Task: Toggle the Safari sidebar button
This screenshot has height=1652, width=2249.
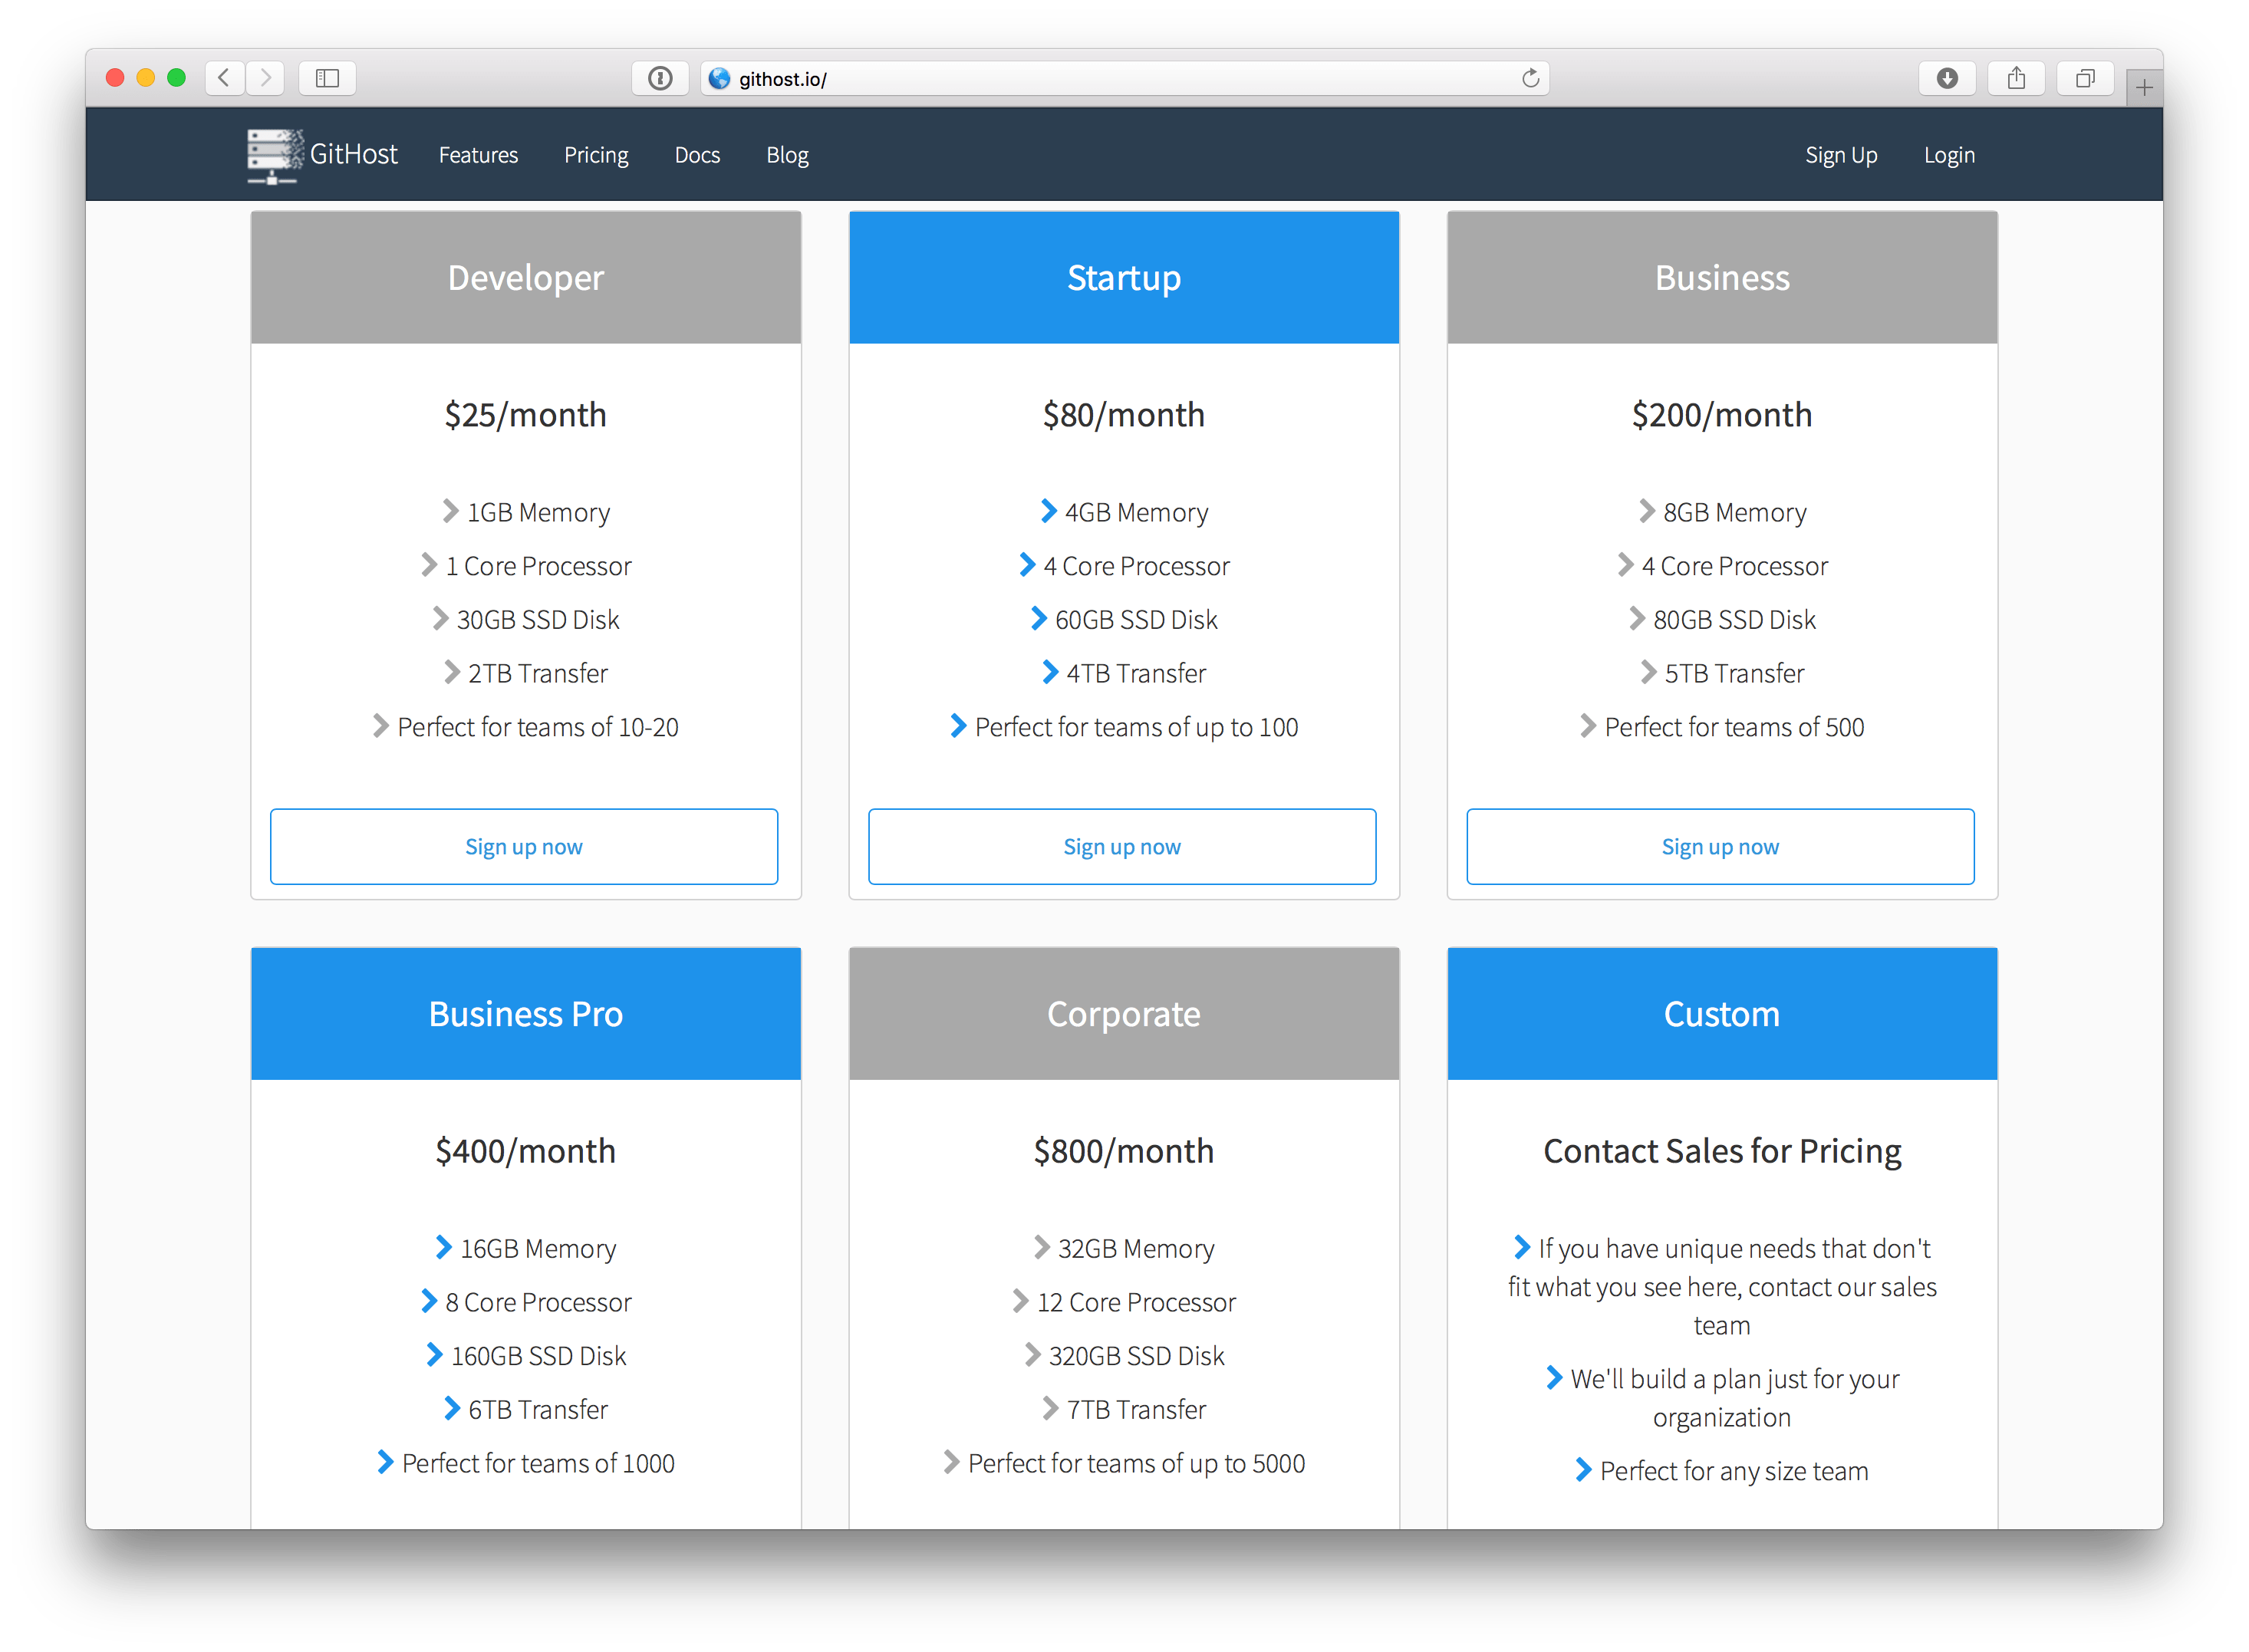Action: (327, 78)
